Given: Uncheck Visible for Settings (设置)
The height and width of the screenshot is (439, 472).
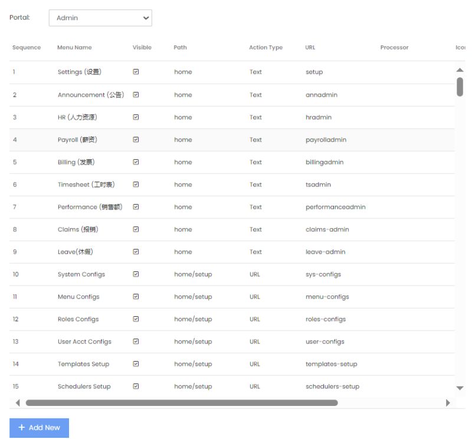Looking at the screenshot, I should click(x=137, y=72).
